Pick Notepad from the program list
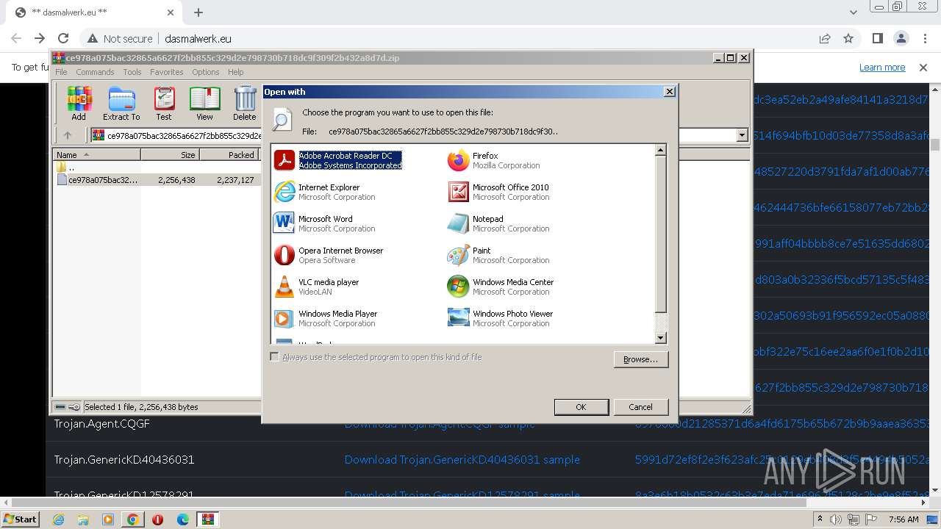The image size is (941, 529). (498, 223)
